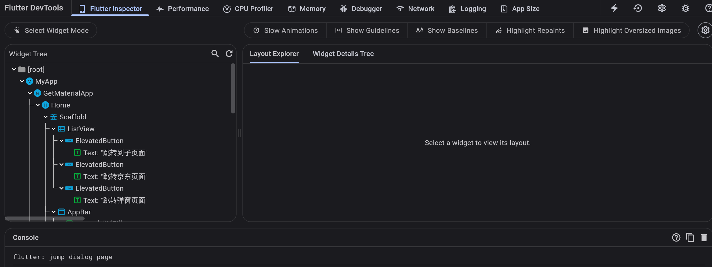Toggle Highlight Oversized Images
Image resolution: width=712 pixels, height=267 pixels.
[631, 30]
